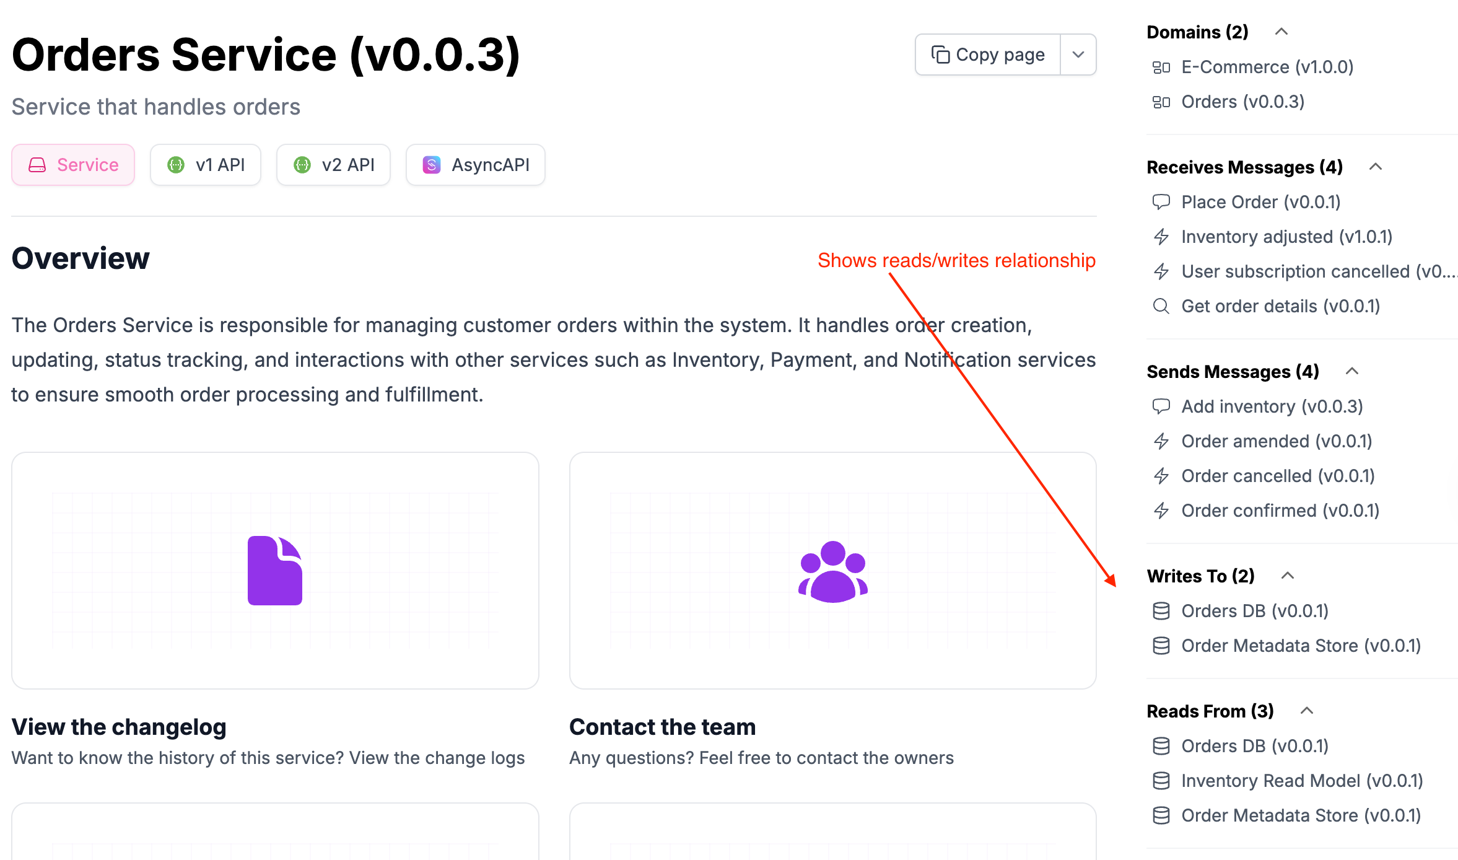Collapse the Sends Messages section
This screenshot has height=860, width=1458.
tap(1352, 371)
